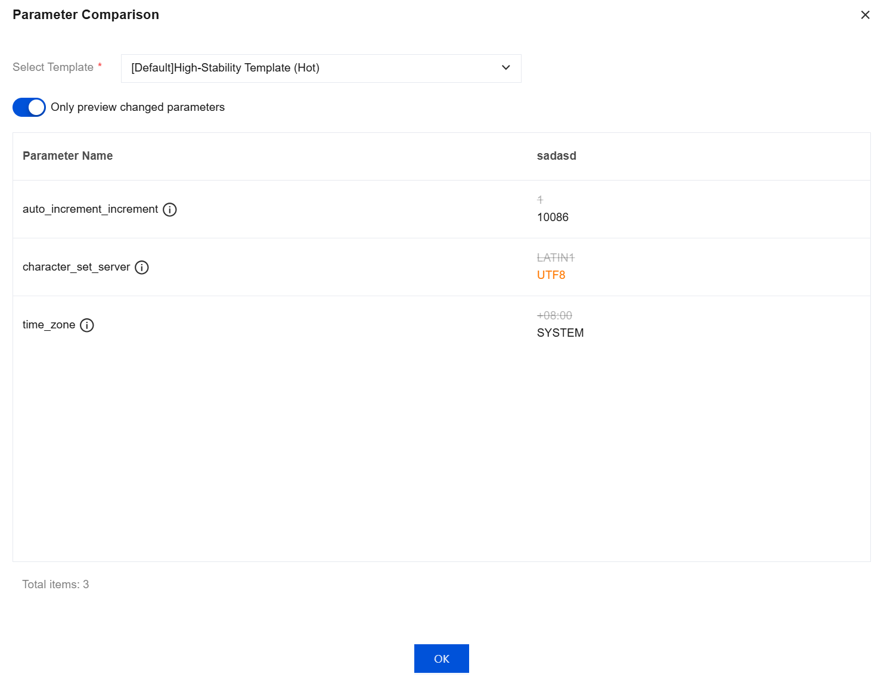
Task: Click the info icon next to character_set_server
Action: (x=142, y=268)
